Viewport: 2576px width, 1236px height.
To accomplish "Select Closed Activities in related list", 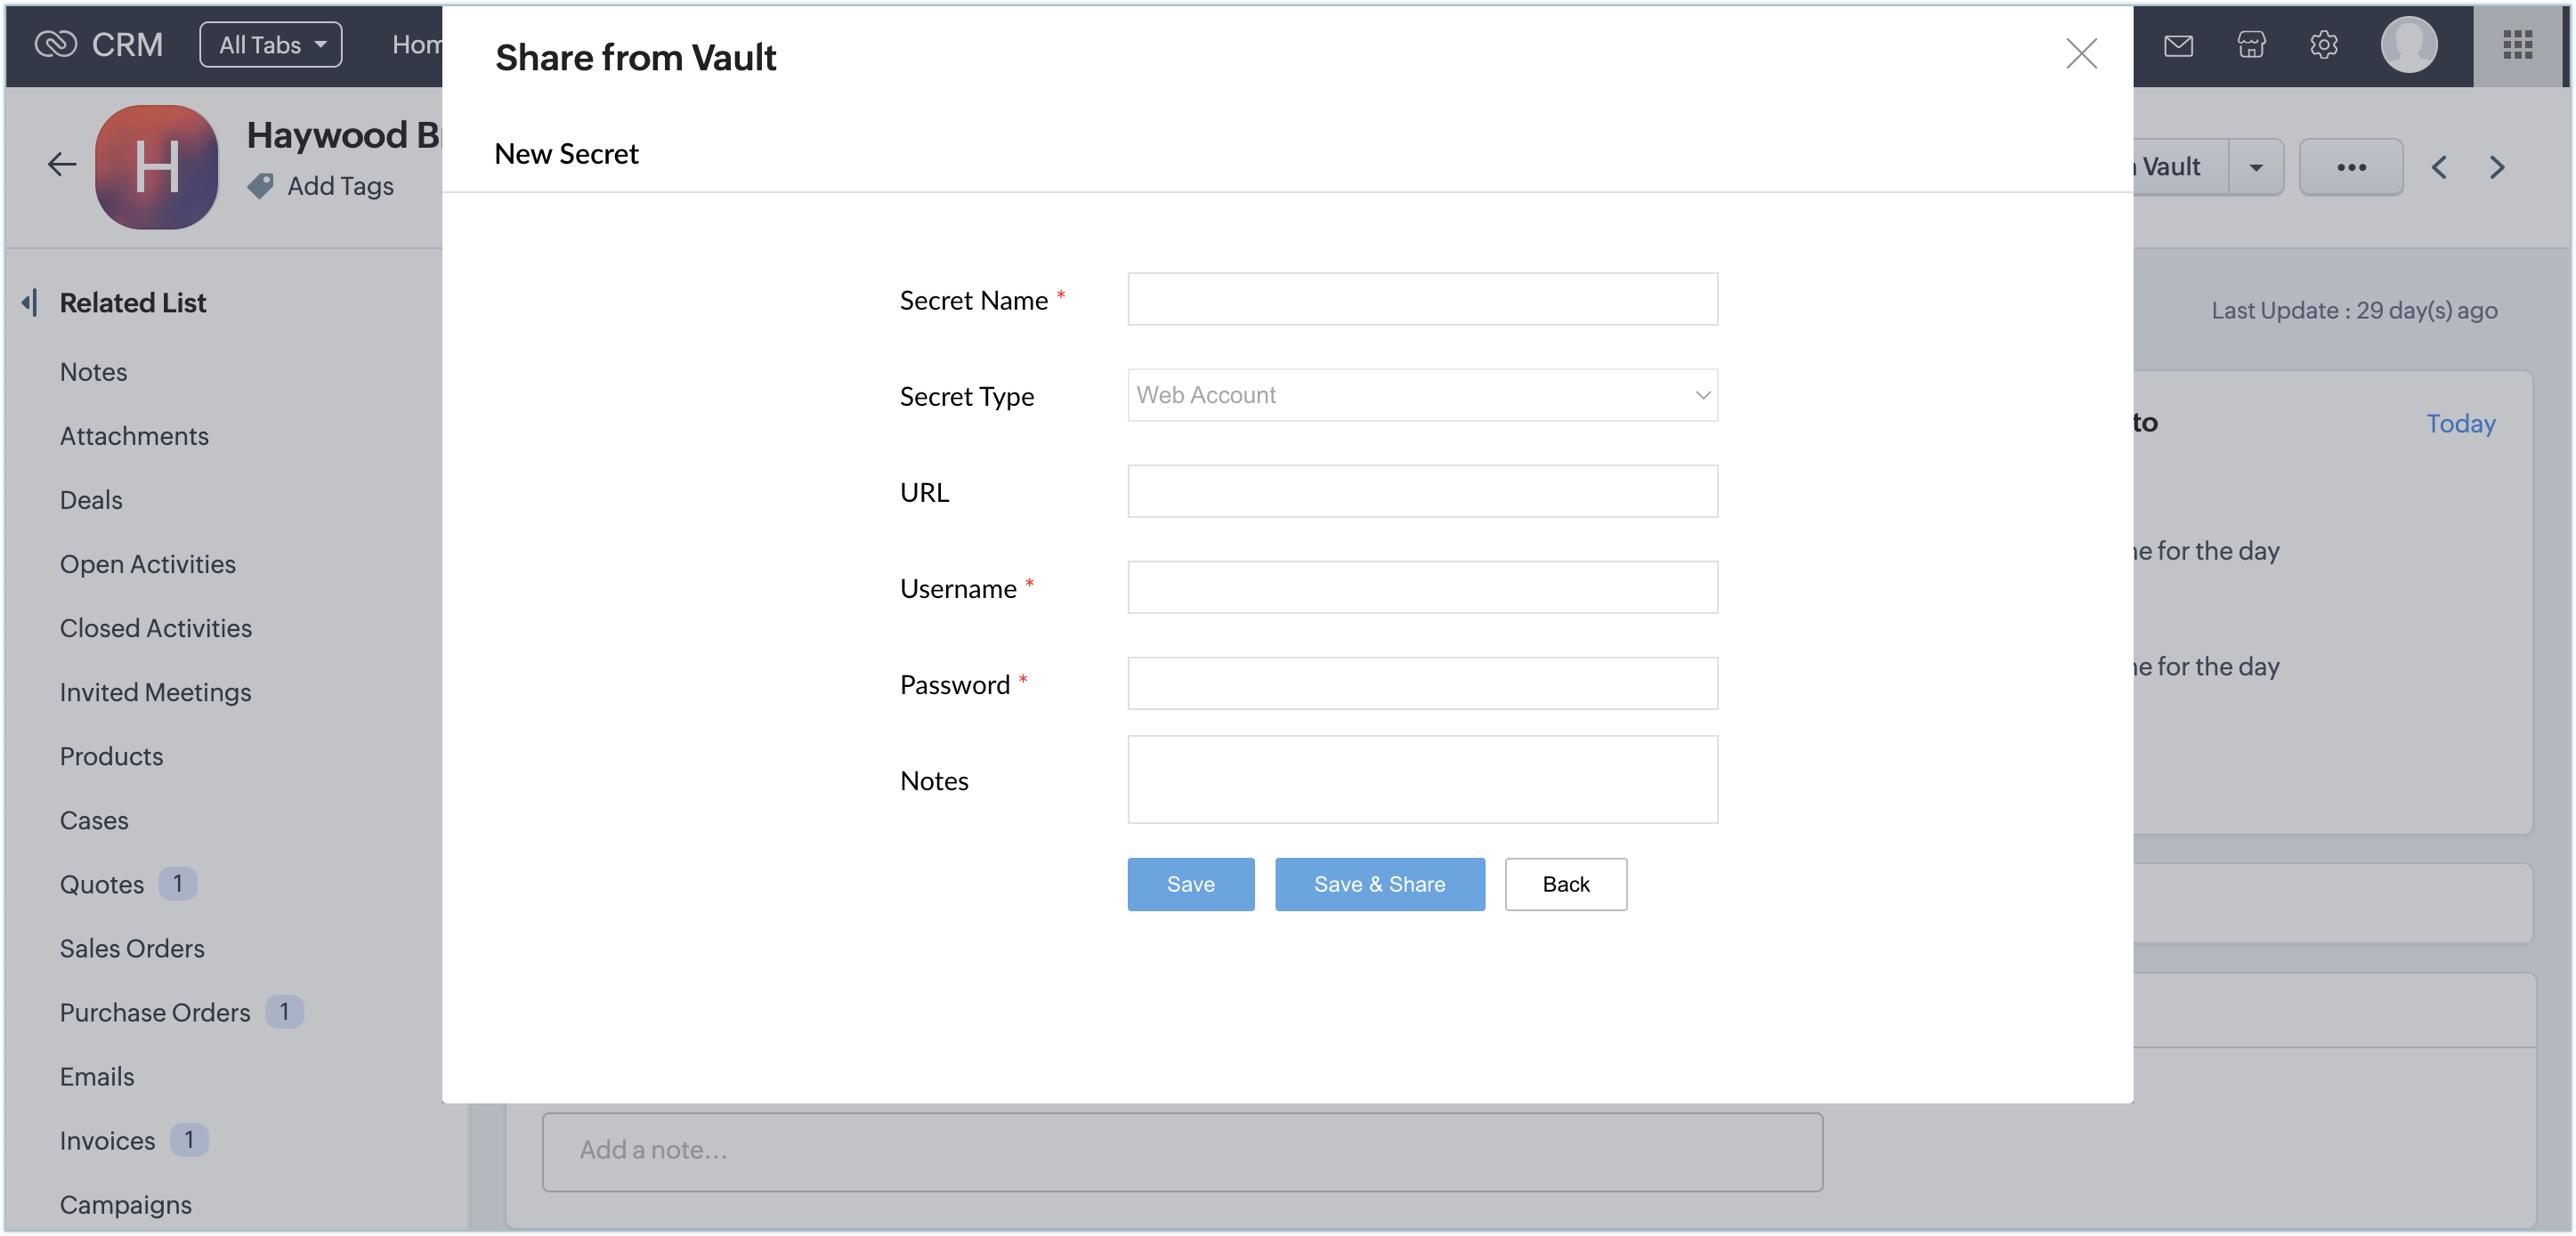I will pyautogui.click(x=155, y=628).
